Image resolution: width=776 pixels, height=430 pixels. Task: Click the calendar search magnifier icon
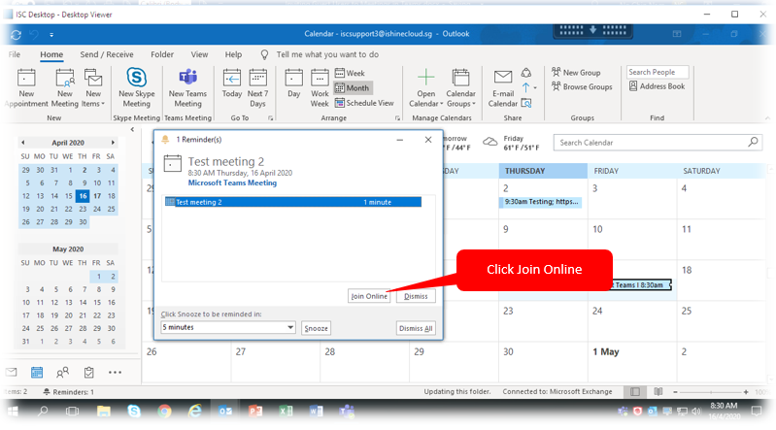(x=753, y=142)
